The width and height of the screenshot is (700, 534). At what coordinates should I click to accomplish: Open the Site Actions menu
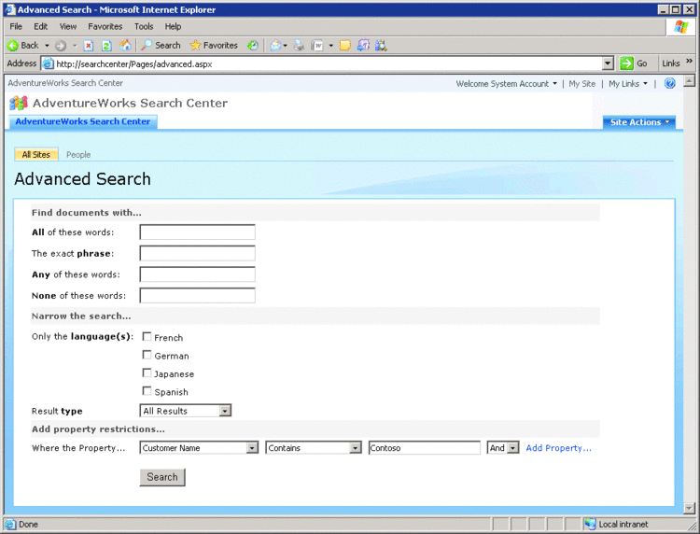pyautogui.click(x=639, y=122)
